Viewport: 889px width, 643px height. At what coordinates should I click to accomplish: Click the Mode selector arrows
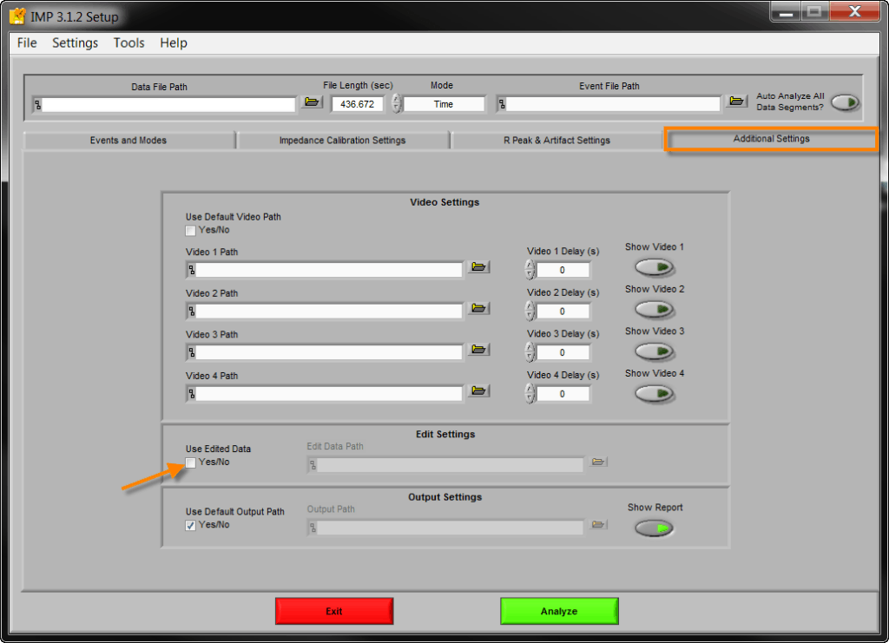[397, 103]
